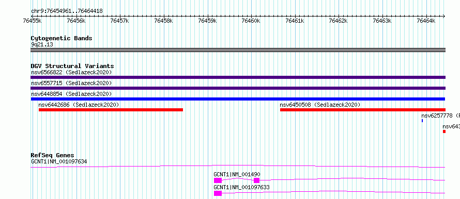Select the nsv6566822 purple variant bar
This screenshot has height=199, width=460.
pos(238,77)
